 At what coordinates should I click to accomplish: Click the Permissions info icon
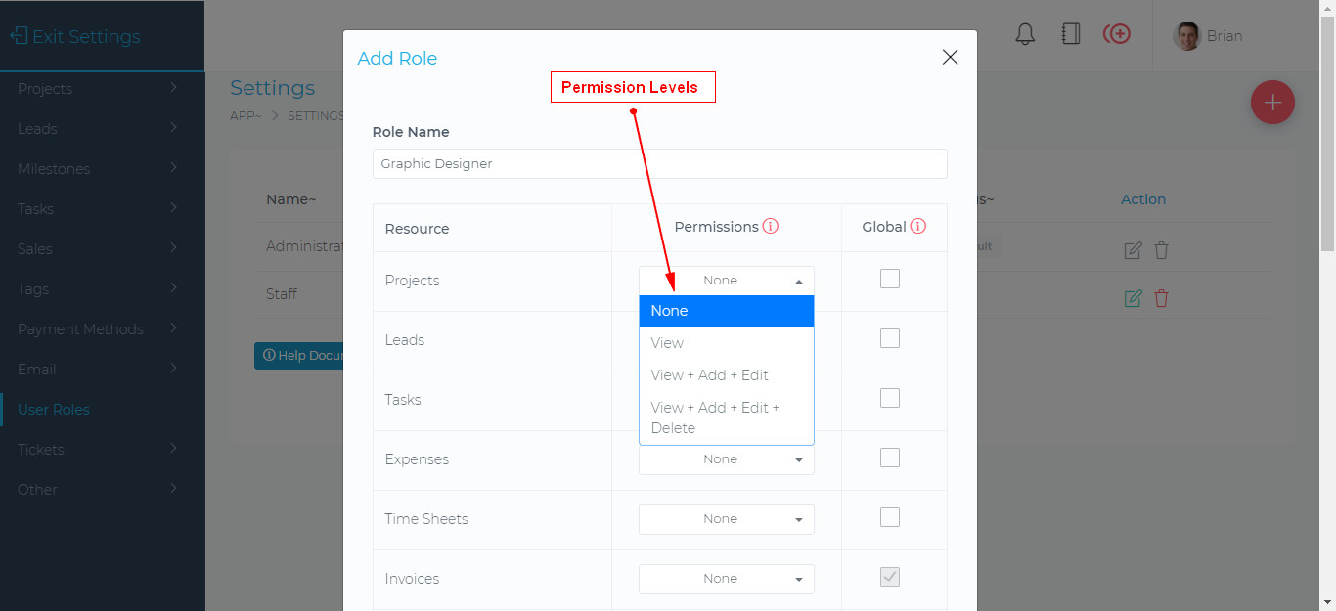tap(771, 225)
